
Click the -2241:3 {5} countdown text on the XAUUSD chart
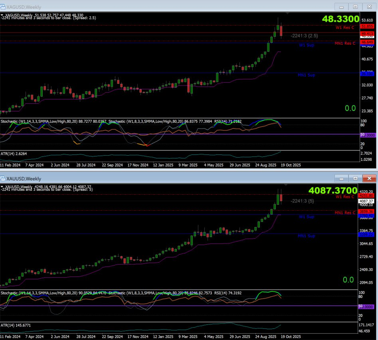pos(302,201)
